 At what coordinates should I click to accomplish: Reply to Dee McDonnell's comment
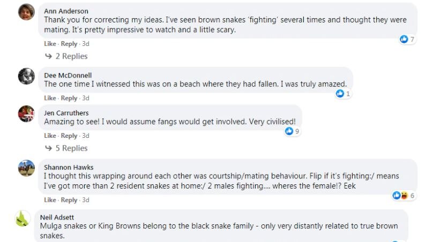(x=69, y=98)
